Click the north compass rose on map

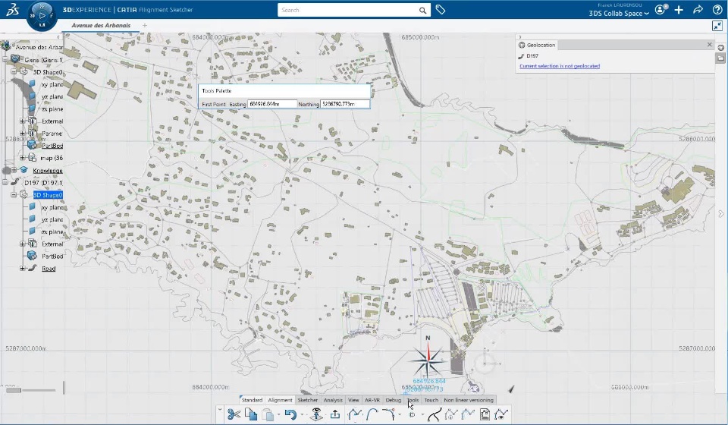[428, 359]
